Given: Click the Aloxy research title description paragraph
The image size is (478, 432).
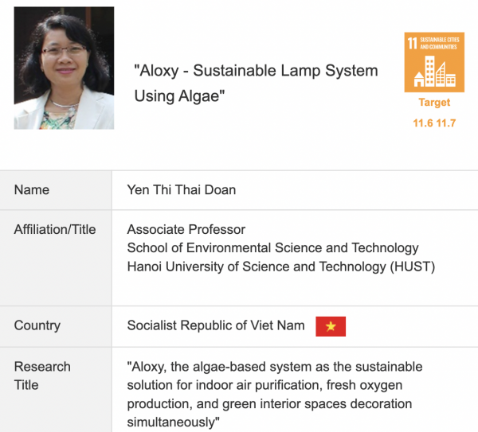Looking at the screenshot, I should pos(275,394).
